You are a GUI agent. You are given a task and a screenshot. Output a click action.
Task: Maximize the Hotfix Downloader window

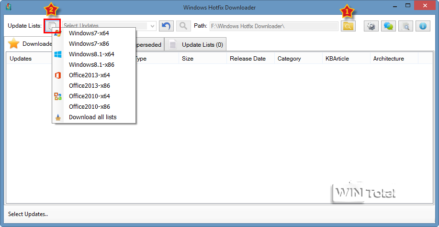(x=408, y=6)
